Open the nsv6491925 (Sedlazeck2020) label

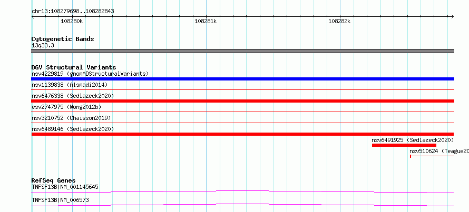[413, 140]
